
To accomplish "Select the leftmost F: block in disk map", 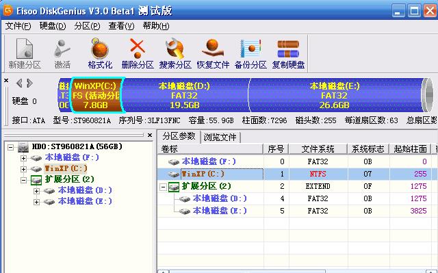I will click(64, 95).
